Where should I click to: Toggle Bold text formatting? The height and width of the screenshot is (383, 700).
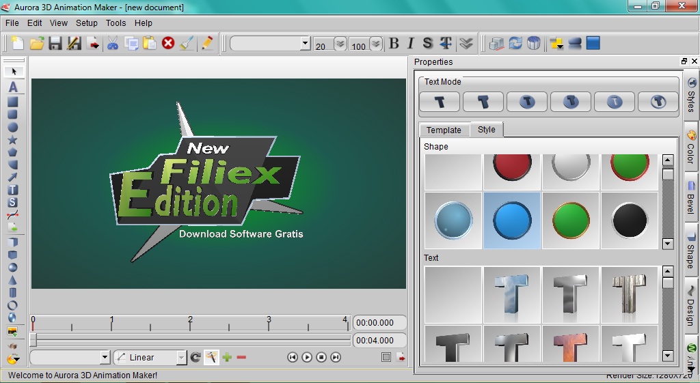pyautogui.click(x=394, y=43)
